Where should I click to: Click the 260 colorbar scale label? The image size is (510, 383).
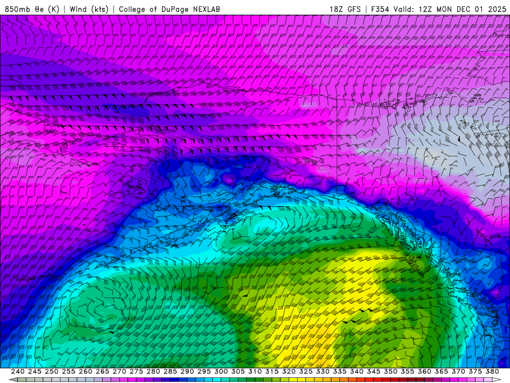click(85, 372)
